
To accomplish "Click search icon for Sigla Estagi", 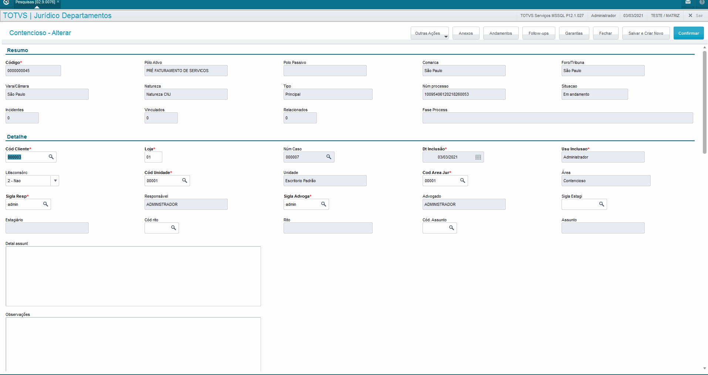I will coord(602,204).
